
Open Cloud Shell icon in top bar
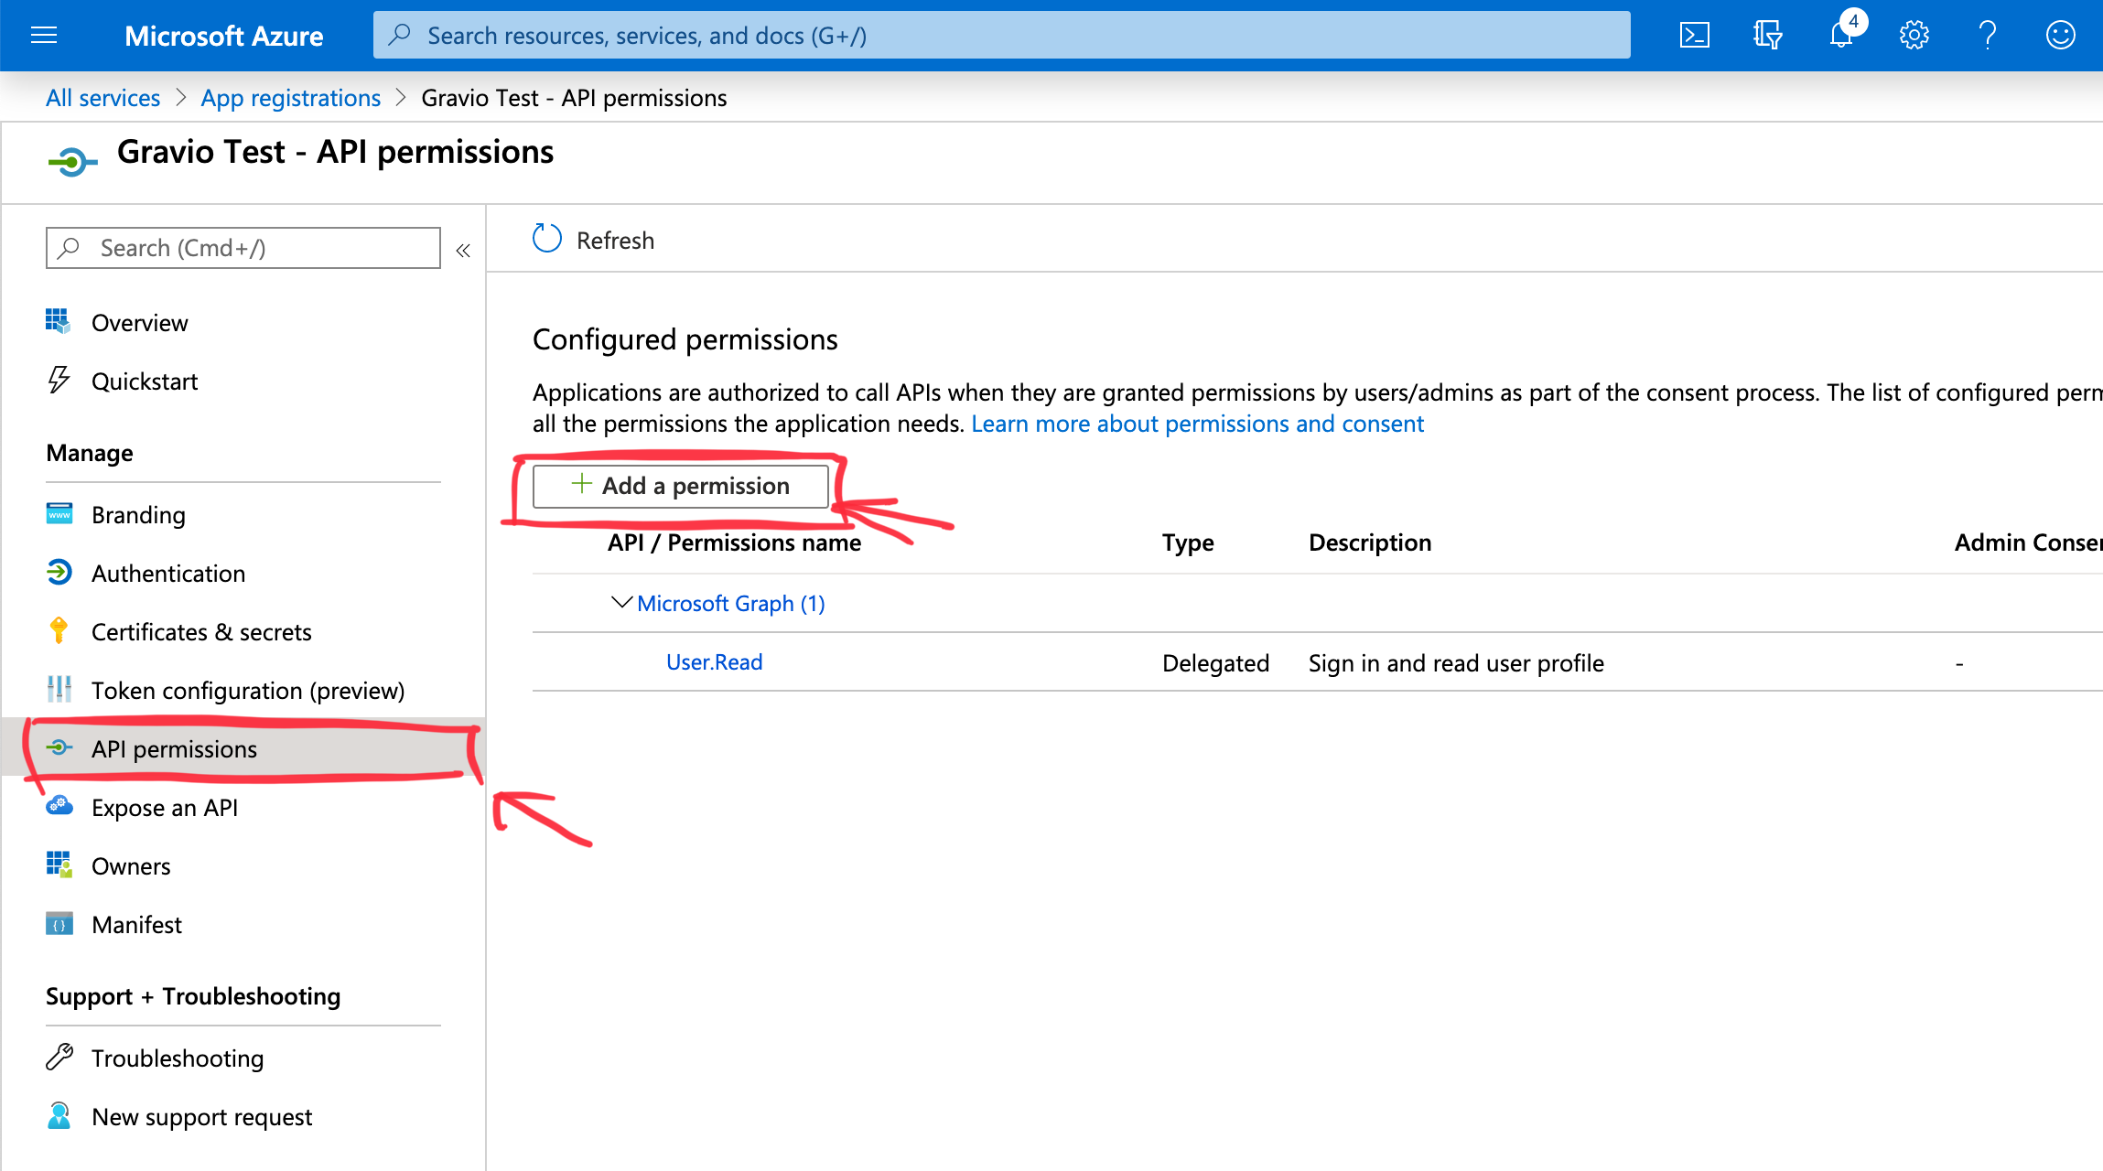point(1694,36)
